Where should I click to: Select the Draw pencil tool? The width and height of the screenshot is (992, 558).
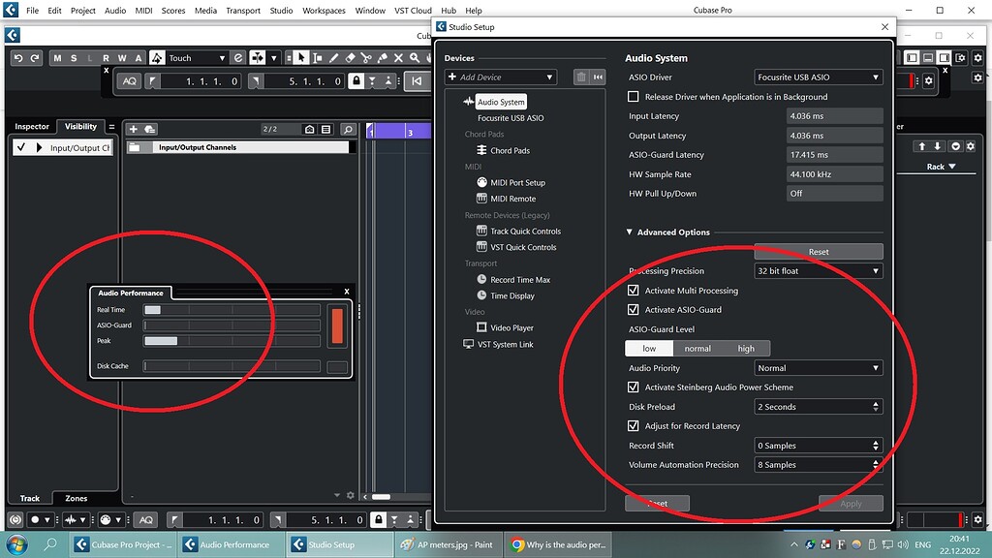(333, 58)
